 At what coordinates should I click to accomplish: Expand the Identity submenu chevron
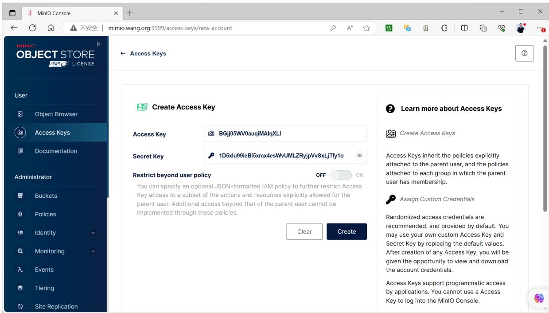(x=93, y=233)
